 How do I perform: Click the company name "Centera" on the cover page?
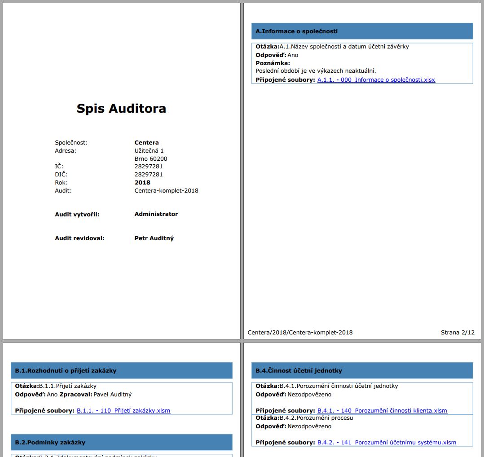click(146, 143)
